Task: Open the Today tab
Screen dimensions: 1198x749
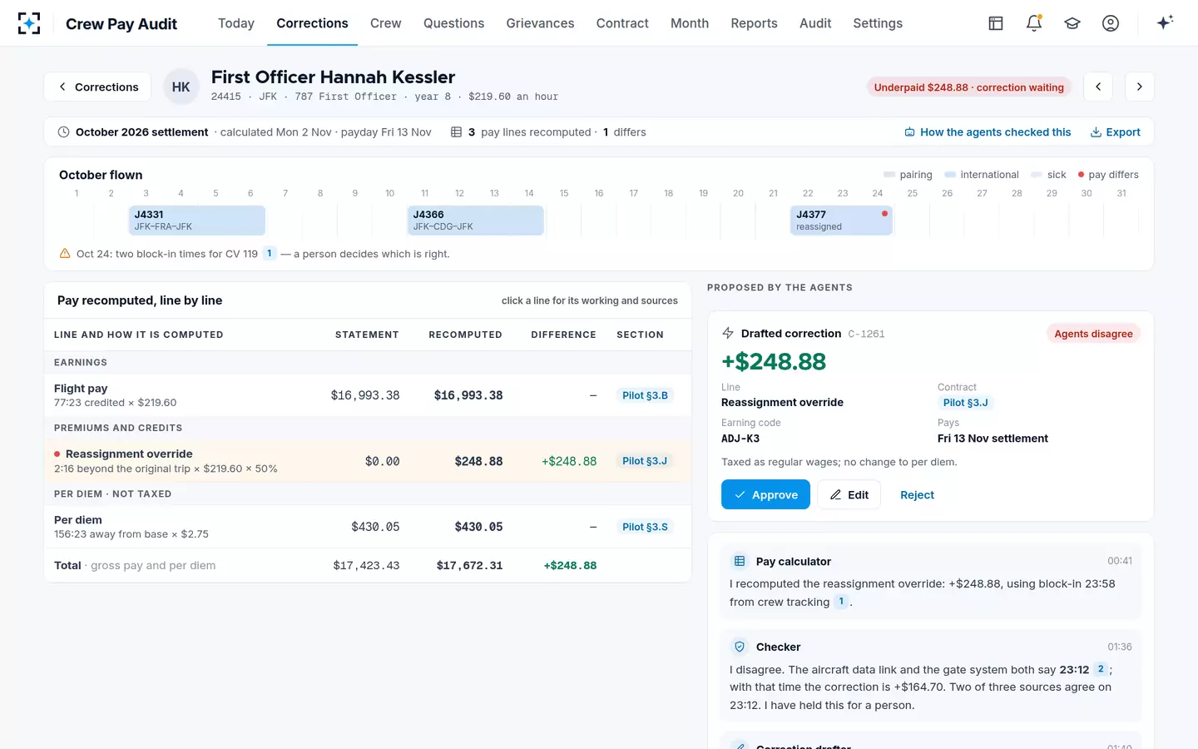Action: pos(236,23)
